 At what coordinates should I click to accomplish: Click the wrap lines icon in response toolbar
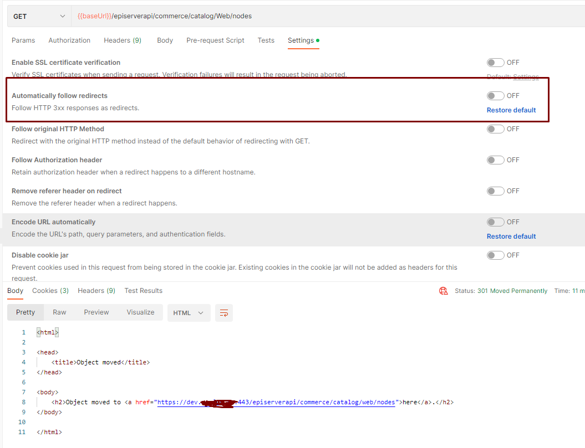point(224,313)
